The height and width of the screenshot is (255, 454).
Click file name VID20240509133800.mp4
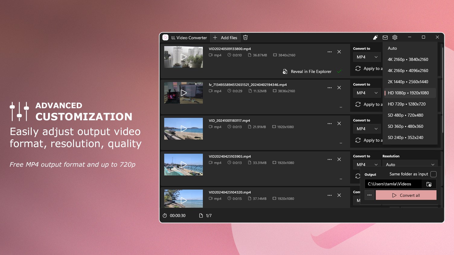[x=230, y=49]
